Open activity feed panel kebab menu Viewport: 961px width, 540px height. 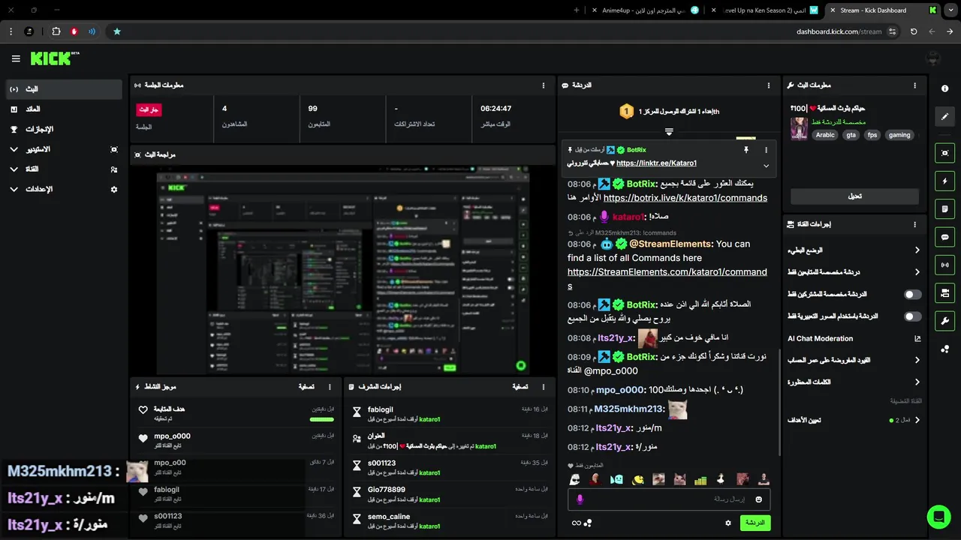click(x=330, y=387)
